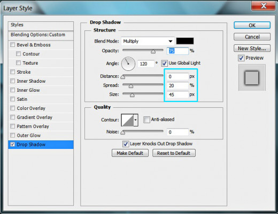Click the OK button
Viewport: 278px width, 214px height.
[x=252, y=25]
